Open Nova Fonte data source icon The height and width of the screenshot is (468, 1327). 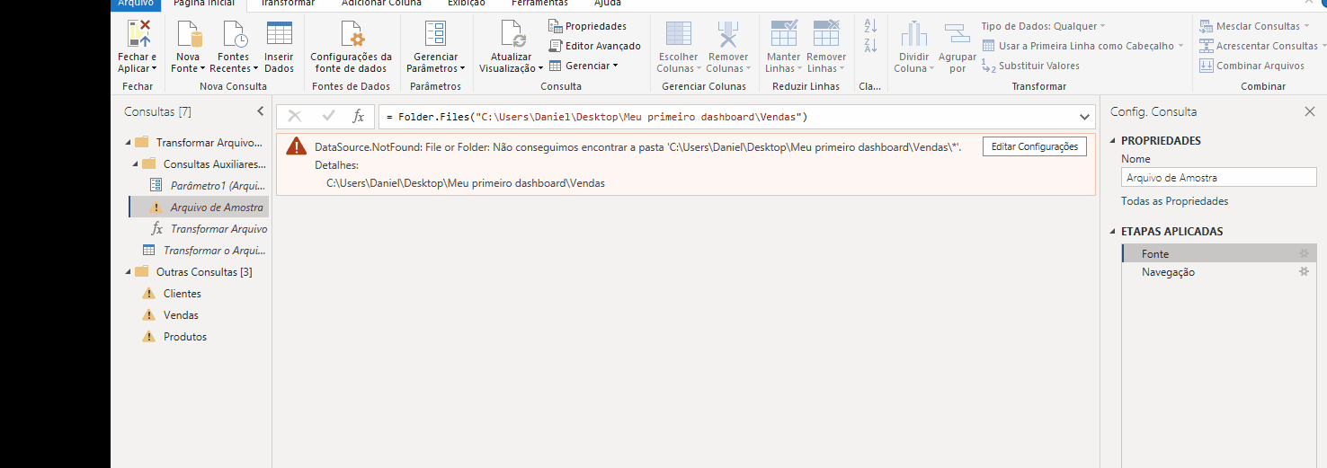[x=189, y=34]
